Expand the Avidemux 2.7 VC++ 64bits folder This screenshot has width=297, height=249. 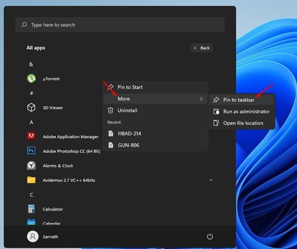pos(211,180)
